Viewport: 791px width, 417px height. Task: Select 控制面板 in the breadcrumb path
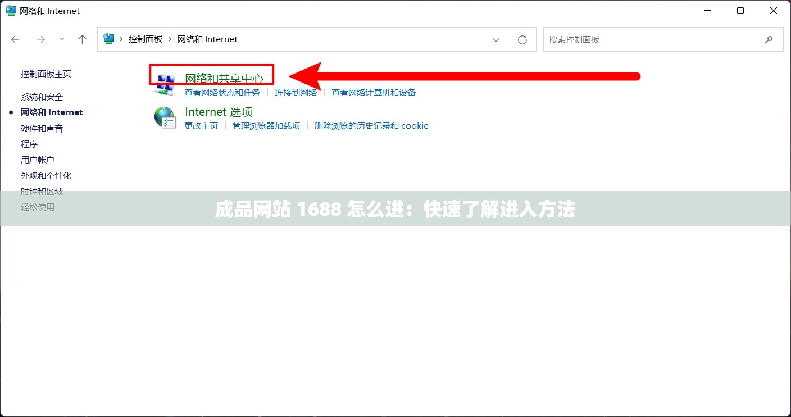tap(146, 39)
